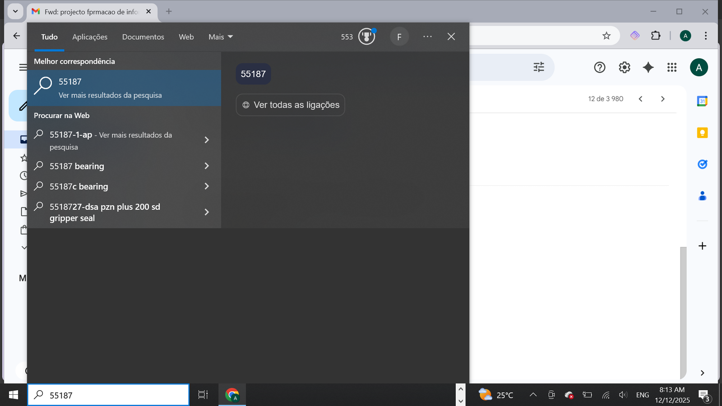Open the weather widget showing 25°C
The width and height of the screenshot is (722, 406).
tap(496, 395)
